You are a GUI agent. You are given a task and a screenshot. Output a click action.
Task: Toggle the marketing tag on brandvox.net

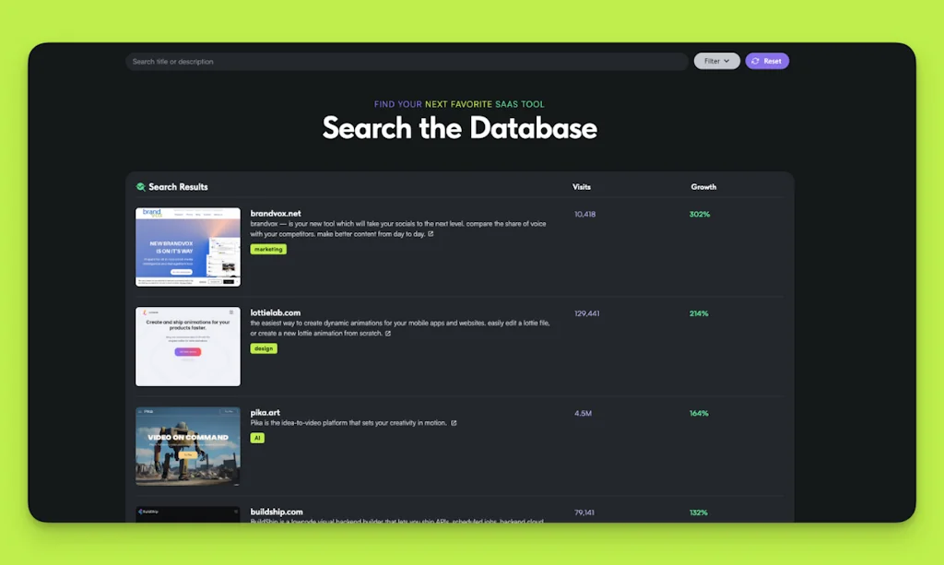[268, 249]
